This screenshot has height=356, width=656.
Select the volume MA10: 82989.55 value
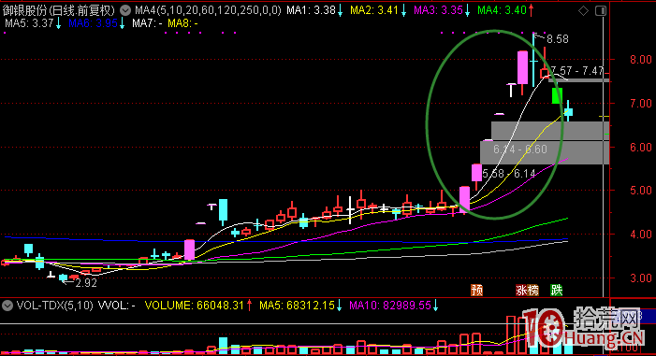coord(390,306)
